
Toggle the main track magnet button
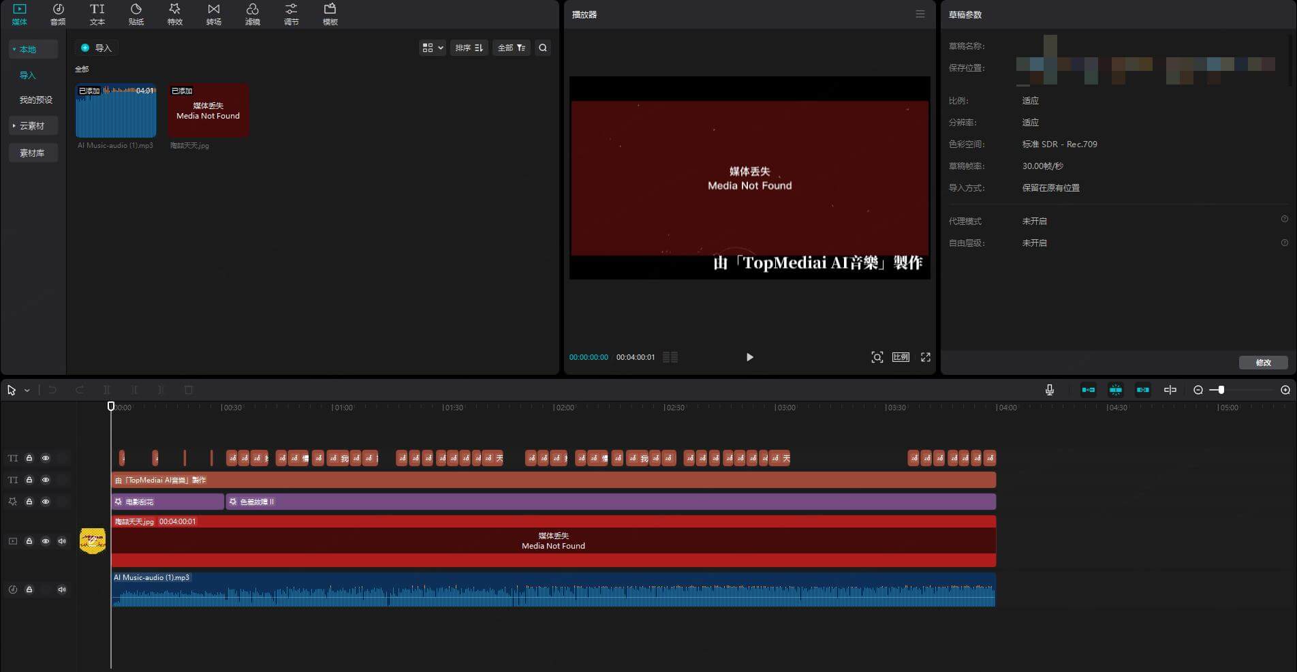pyautogui.click(x=1089, y=390)
